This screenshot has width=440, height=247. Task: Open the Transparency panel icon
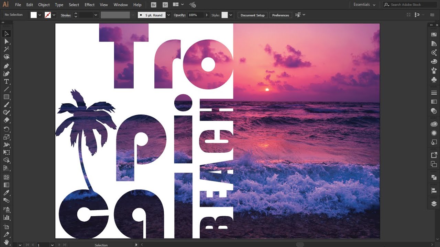(x=434, y=111)
